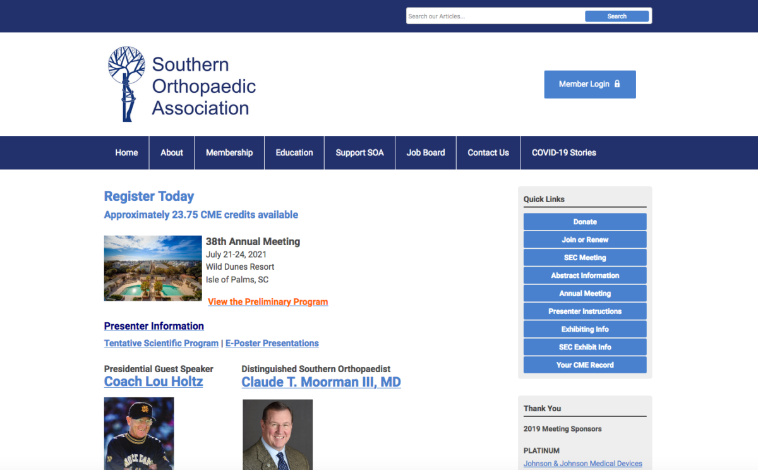Image resolution: width=758 pixels, height=470 pixels.
Task: Select the Membership menu item
Action: coord(229,152)
